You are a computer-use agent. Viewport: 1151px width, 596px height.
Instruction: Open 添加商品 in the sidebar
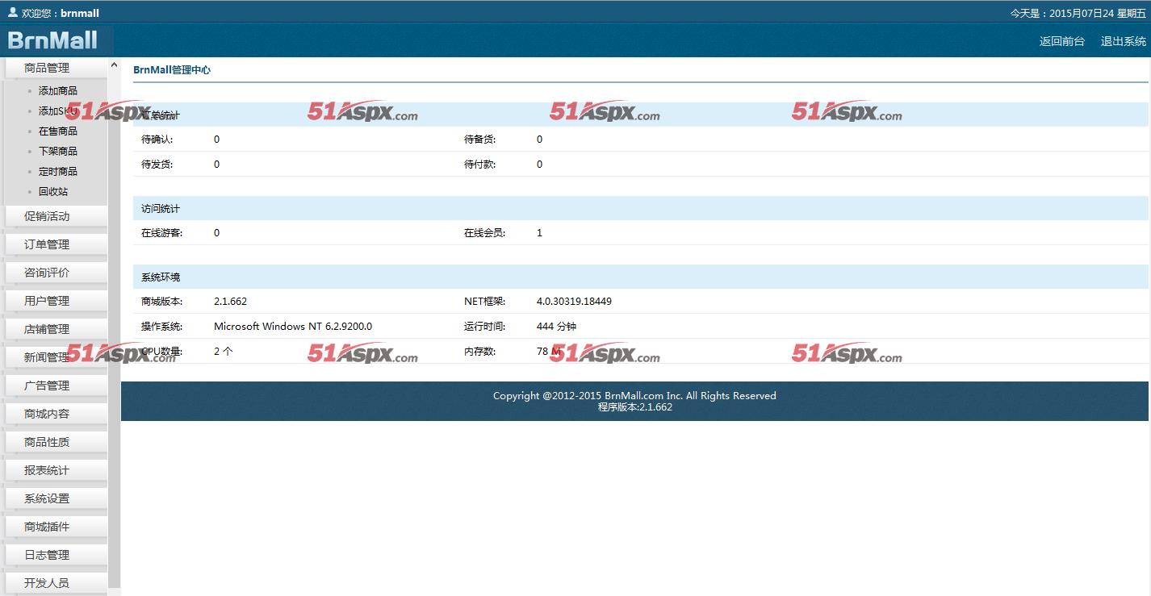[x=58, y=91]
